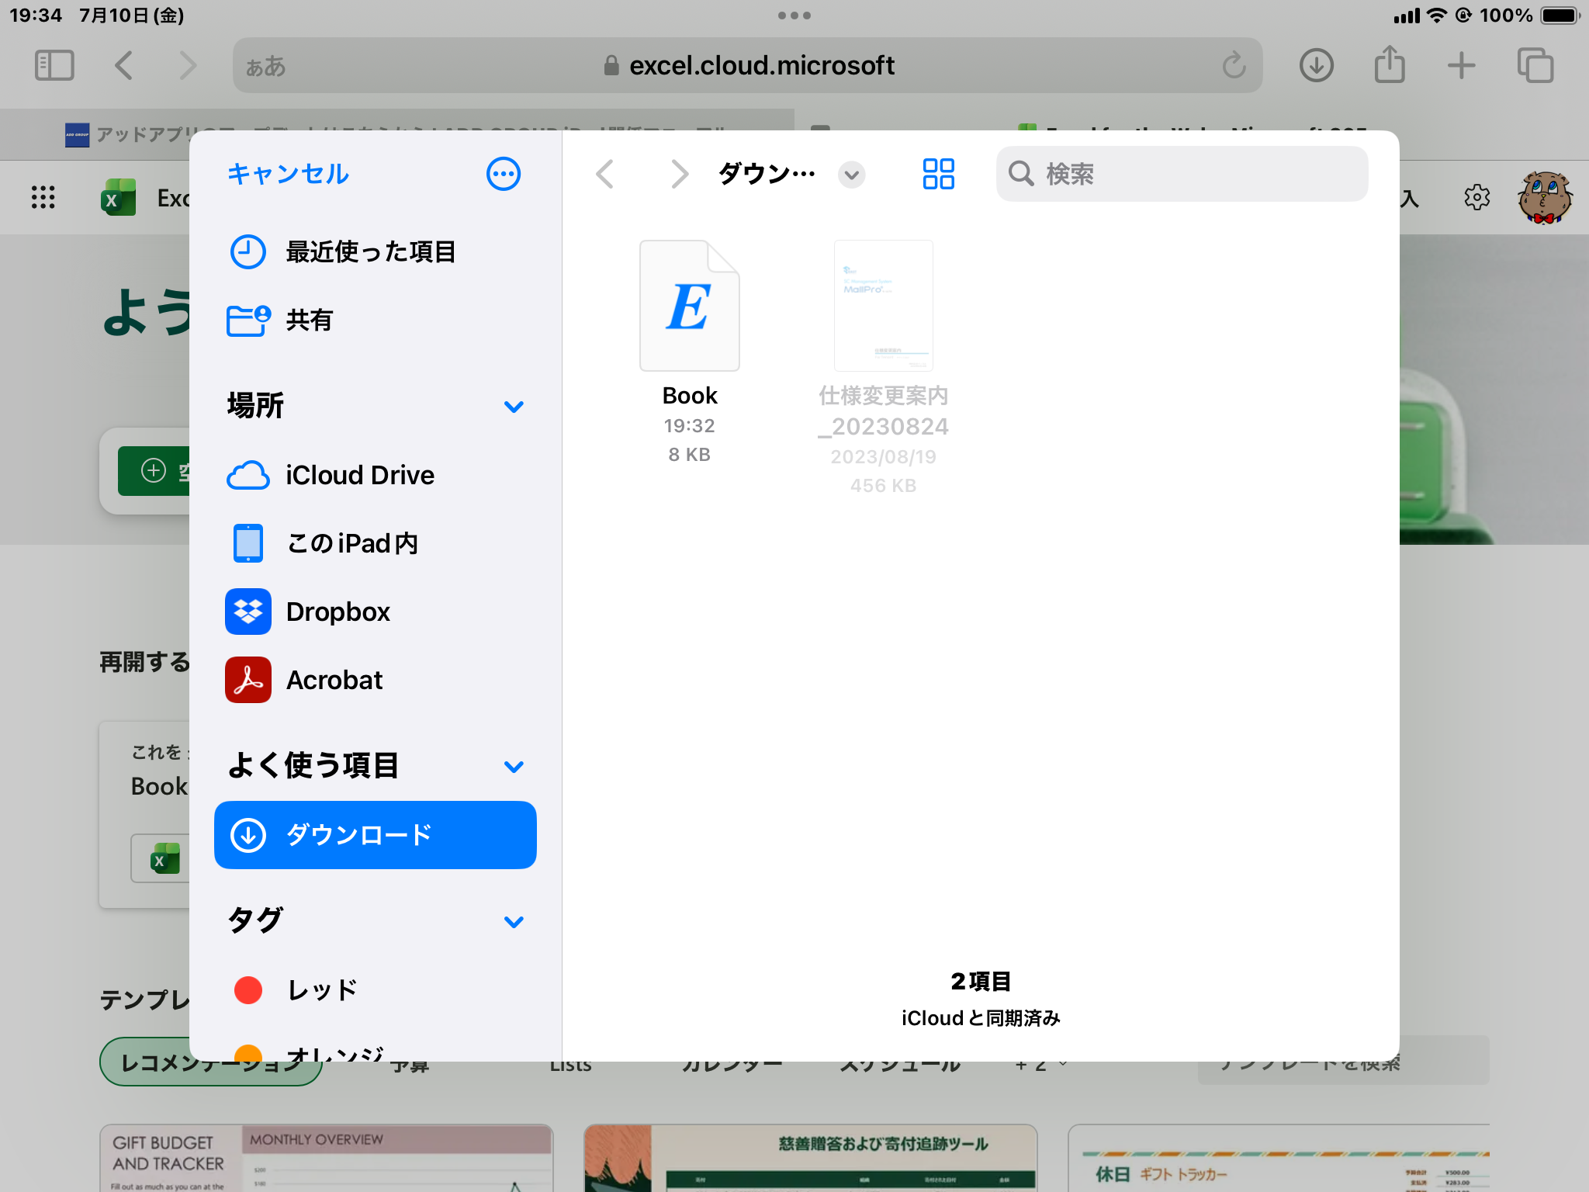The width and height of the screenshot is (1589, 1192).
Task: Open the Microsoft app launcher grid
Action: point(43,197)
